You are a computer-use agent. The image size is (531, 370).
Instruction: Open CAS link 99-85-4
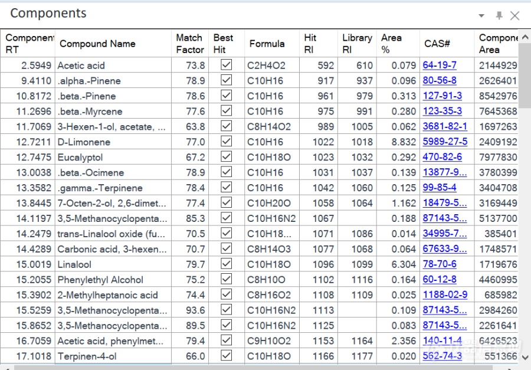pos(439,188)
